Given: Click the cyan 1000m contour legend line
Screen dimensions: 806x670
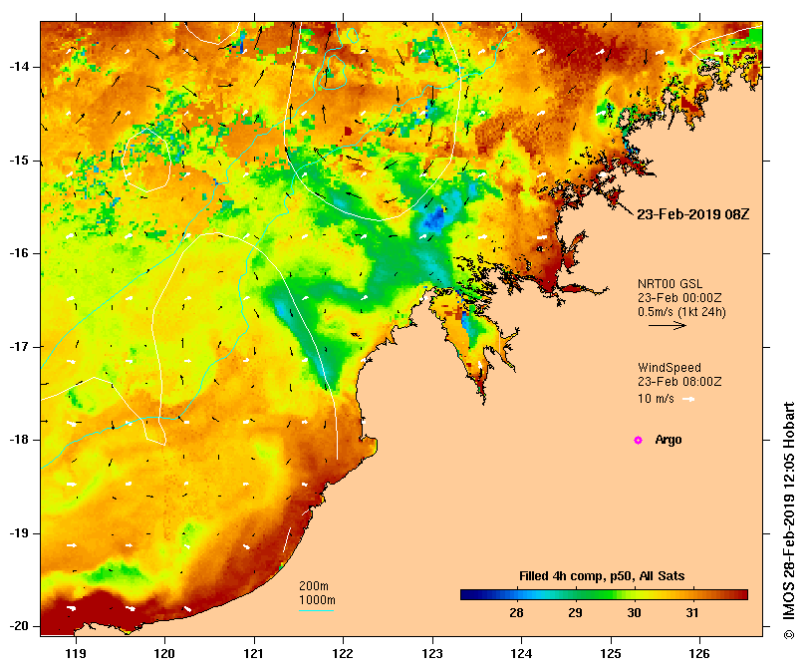Looking at the screenshot, I should 317,611.
